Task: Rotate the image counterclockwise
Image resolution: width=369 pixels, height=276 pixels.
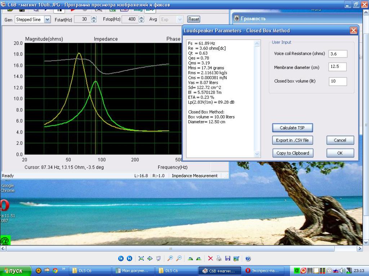Action: click(x=199, y=258)
